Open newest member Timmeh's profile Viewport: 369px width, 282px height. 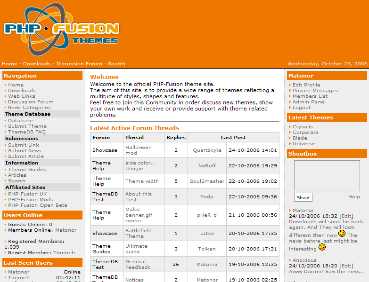(x=64, y=253)
